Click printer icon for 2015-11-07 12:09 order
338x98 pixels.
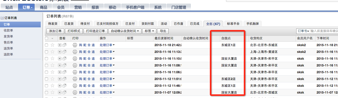pos(75,92)
